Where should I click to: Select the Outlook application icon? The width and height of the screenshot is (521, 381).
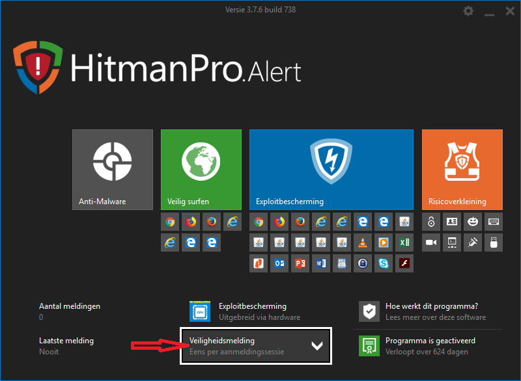(279, 263)
